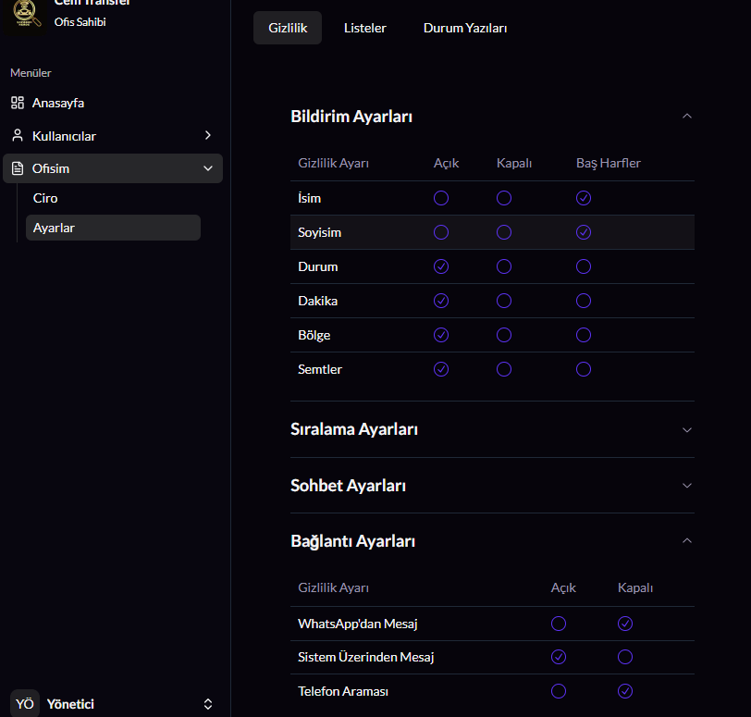Screen dimensions: 751x717
Task: Click the Kullanıcılar person icon
Action: point(17,136)
